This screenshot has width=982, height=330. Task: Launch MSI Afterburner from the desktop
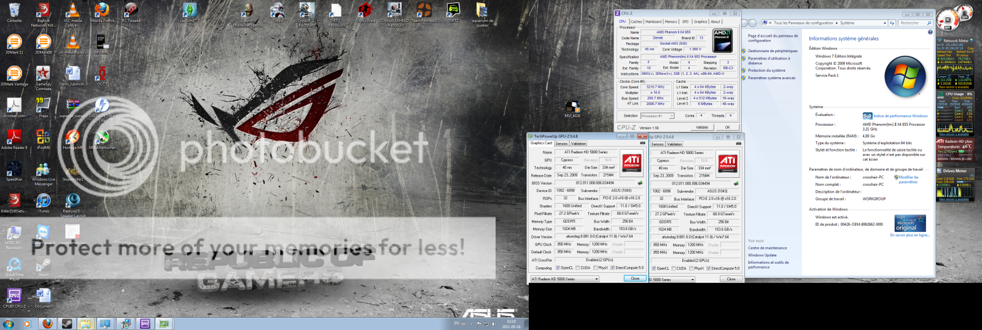(101, 137)
